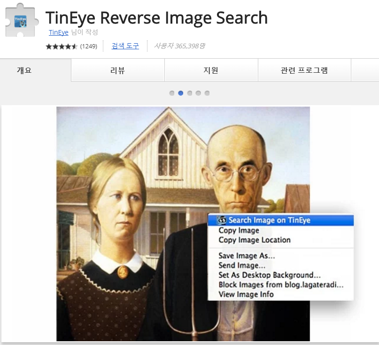Select Block Images from blog.lagateradi... entry
The image size is (379, 345).
pos(281,284)
